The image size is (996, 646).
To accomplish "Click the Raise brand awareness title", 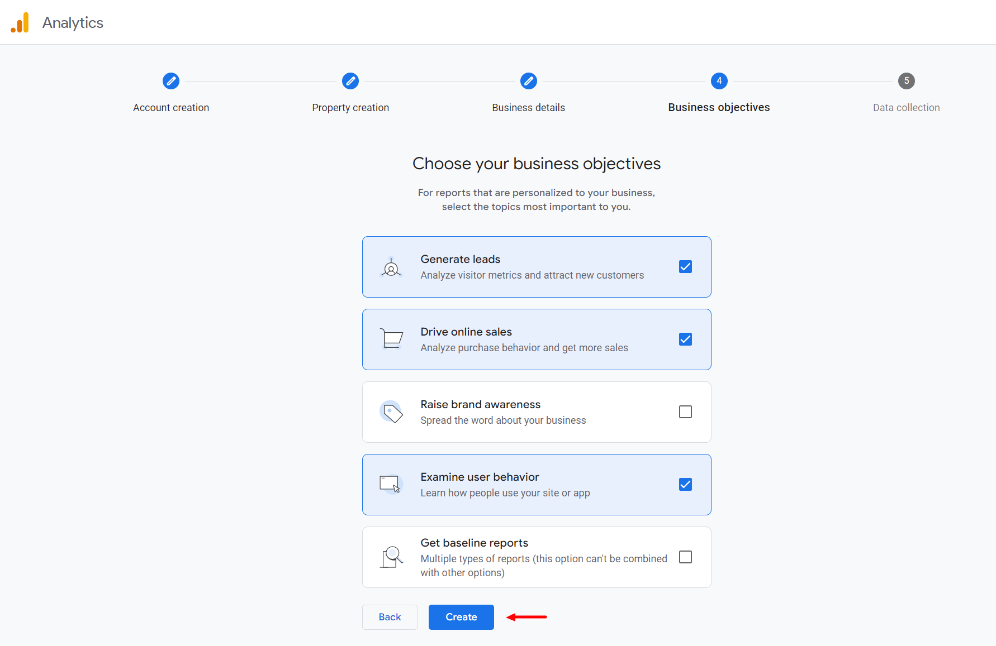I will click(481, 404).
